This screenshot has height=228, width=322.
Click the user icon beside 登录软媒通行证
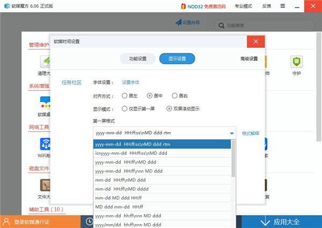(x=6, y=222)
